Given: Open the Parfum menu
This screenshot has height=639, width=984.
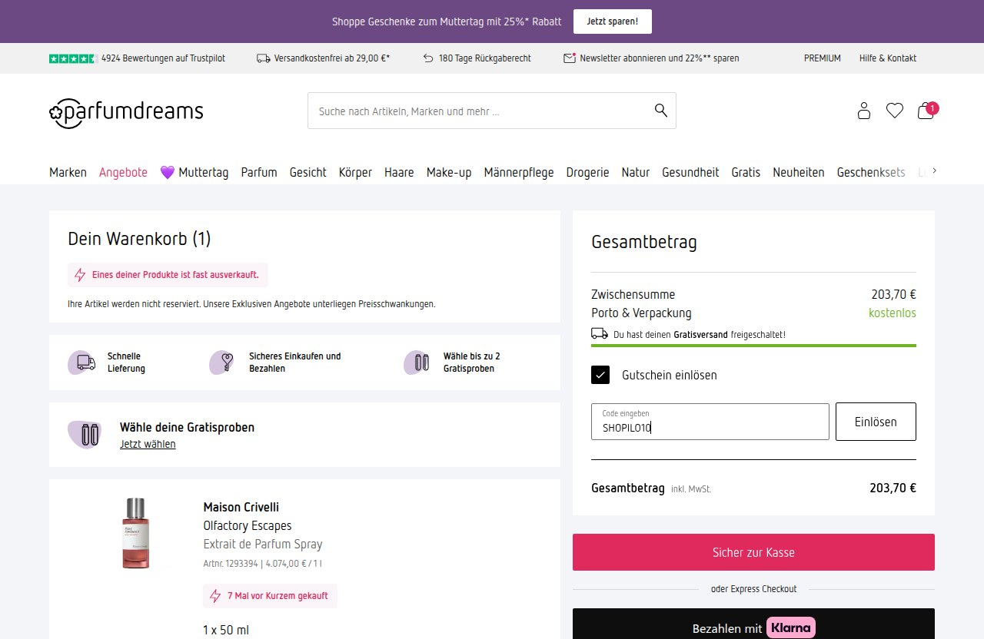Looking at the screenshot, I should [x=259, y=173].
